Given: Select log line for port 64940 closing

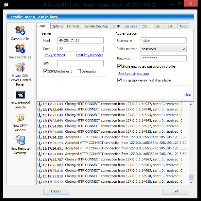Looking at the screenshot, I should [113, 109].
